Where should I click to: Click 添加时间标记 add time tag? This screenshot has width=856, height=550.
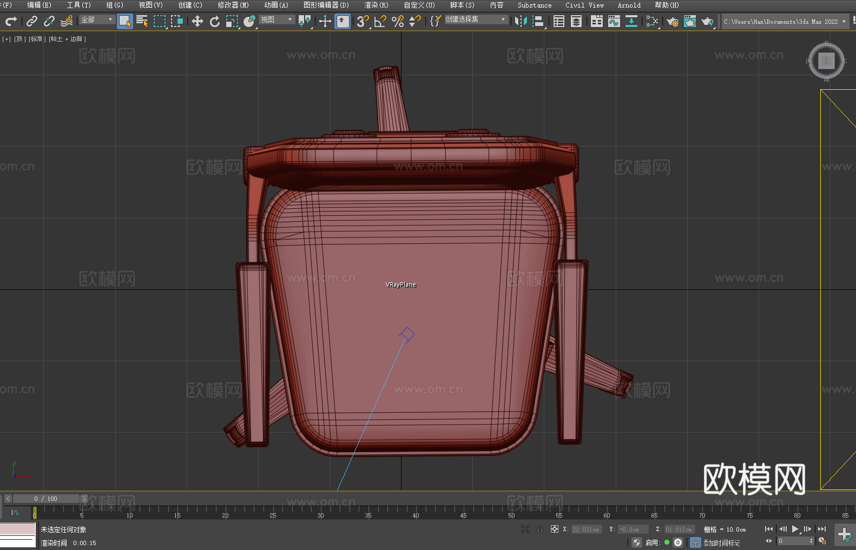click(x=721, y=542)
